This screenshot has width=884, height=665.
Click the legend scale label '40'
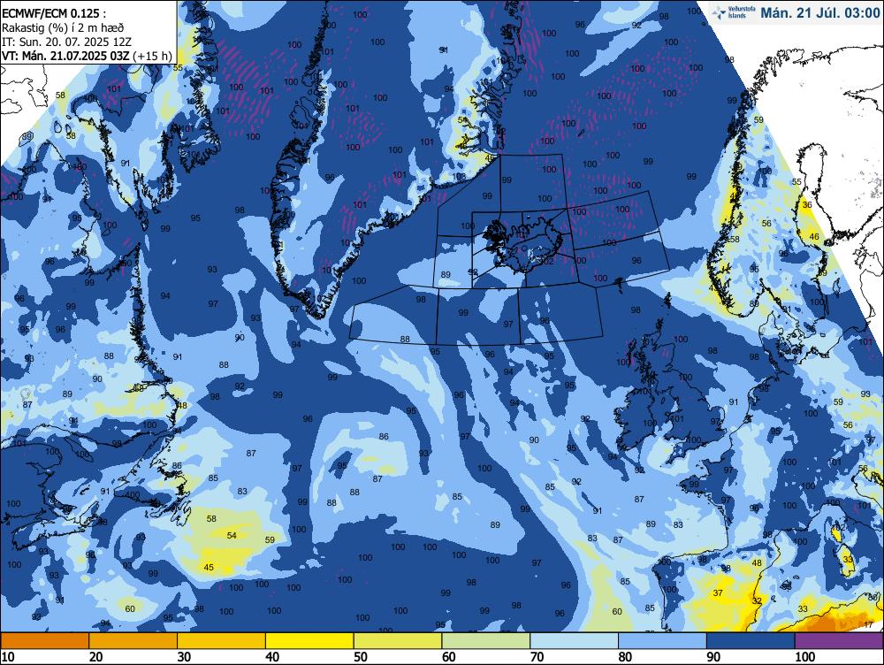[x=272, y=657]
